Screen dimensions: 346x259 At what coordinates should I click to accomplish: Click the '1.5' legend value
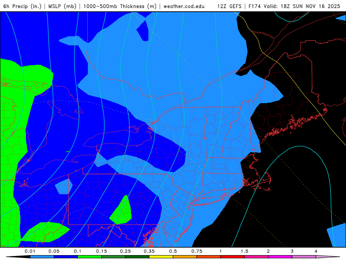click(244, 251)
